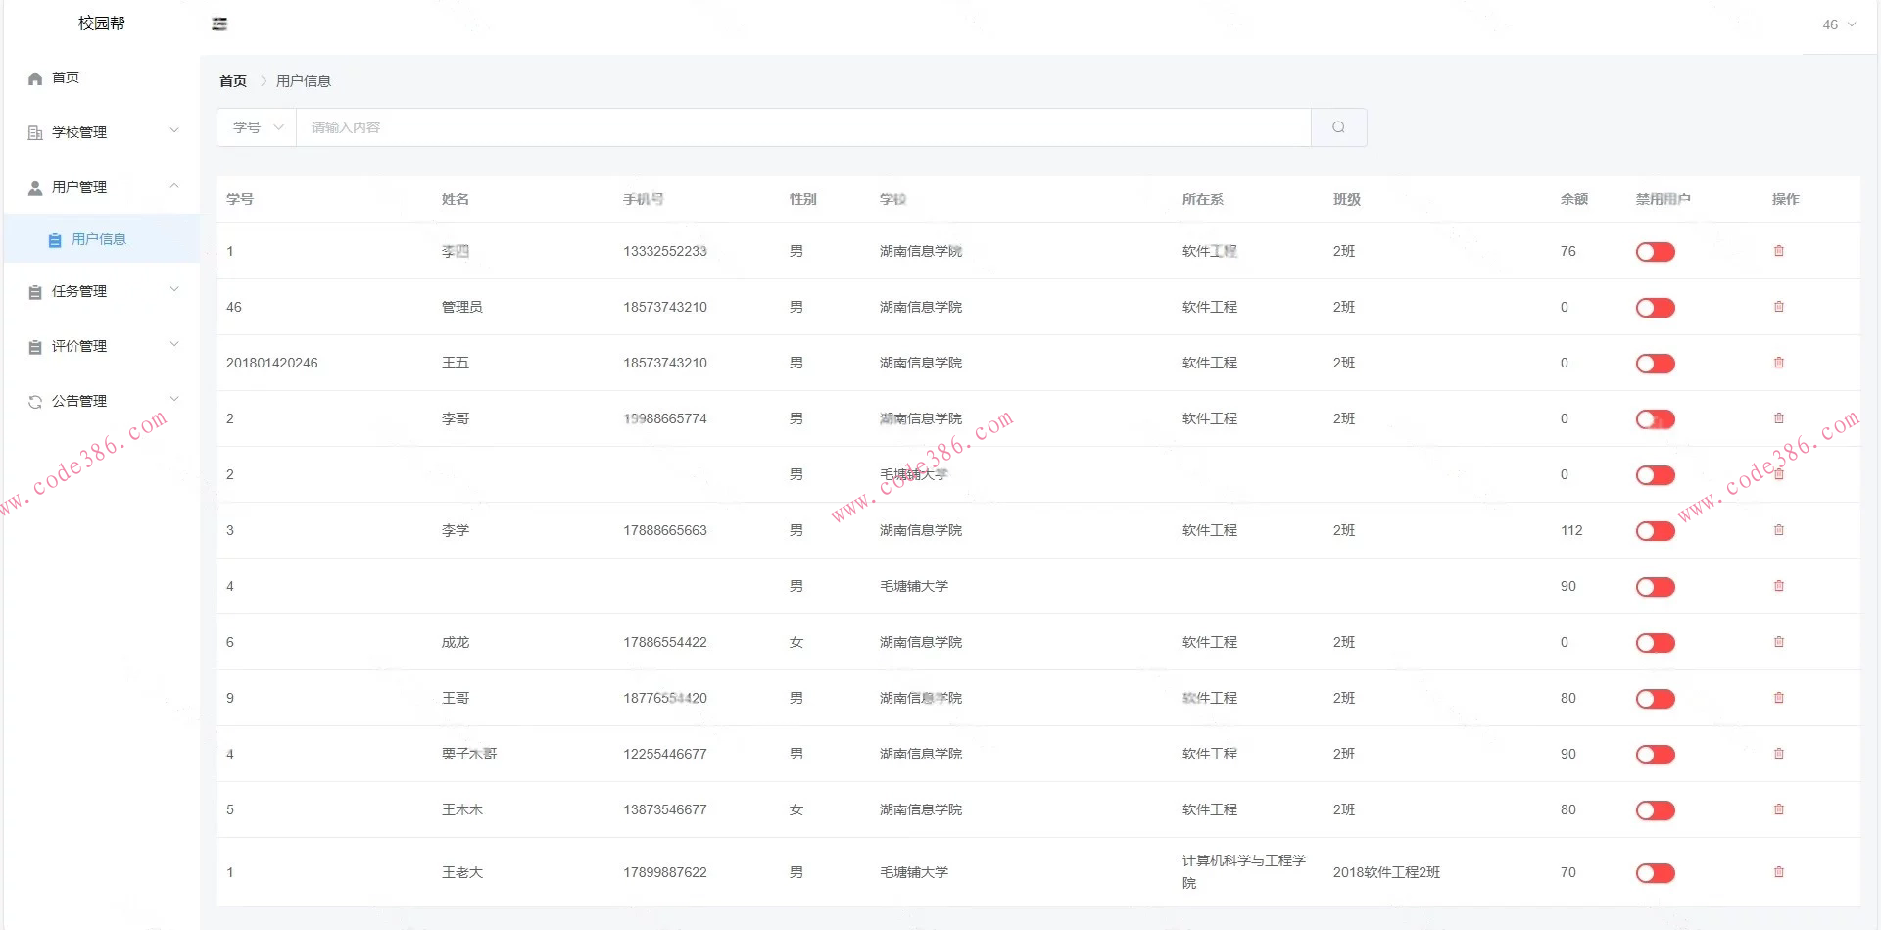Click delete icon in 王老大 row
Screen dimensions: 1881x930
tap(1778, 872)
